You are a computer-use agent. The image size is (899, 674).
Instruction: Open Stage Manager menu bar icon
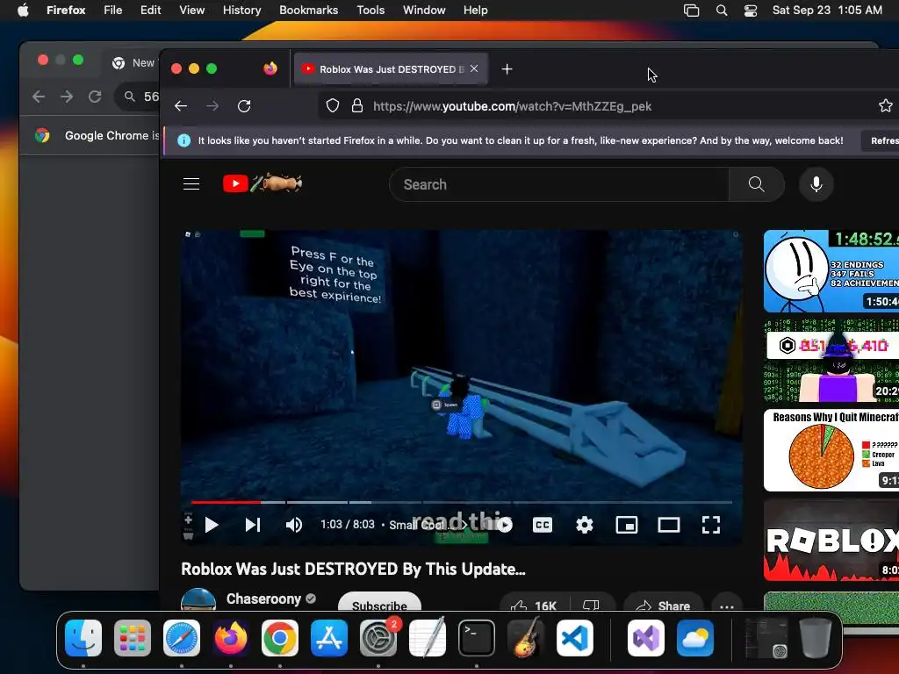coord(692,11)
